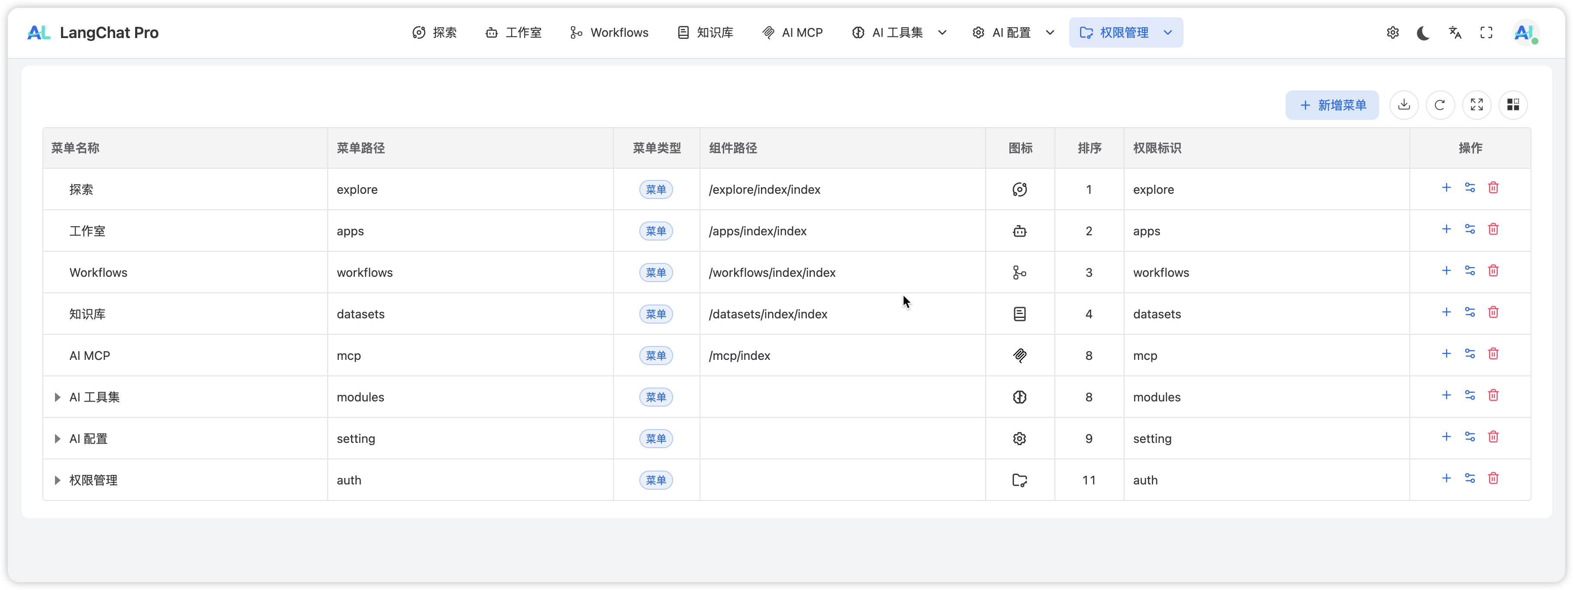Toggle dark mode using the moon icon

1423,33
